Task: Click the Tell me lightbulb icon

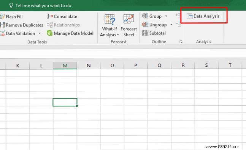Action: (x=11, y=5)
